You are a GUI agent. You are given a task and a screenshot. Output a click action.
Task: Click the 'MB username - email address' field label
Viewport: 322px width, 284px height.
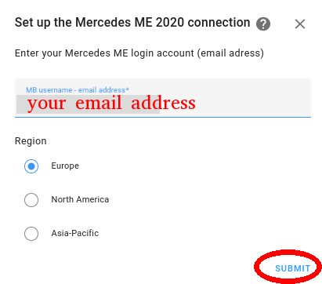76,90
